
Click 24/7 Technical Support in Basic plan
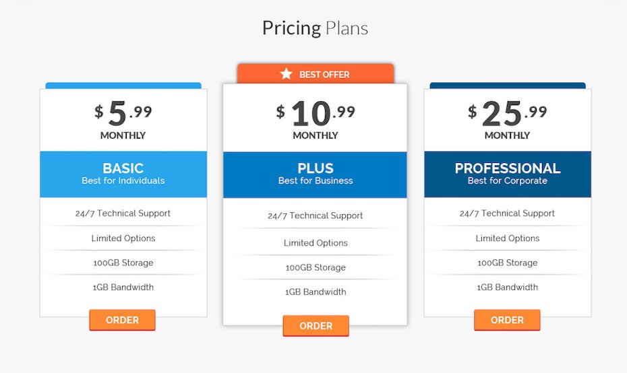click(123, 213)
